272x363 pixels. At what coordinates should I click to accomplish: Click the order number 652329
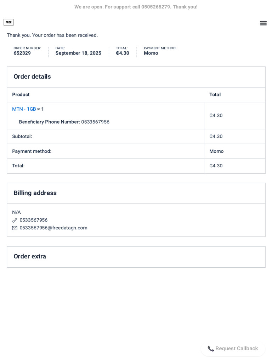point(22,53)
